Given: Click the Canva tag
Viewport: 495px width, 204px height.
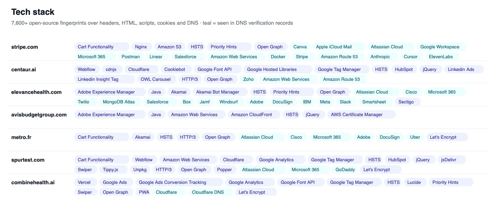Looking at the screenshot, I should point(300,47).
